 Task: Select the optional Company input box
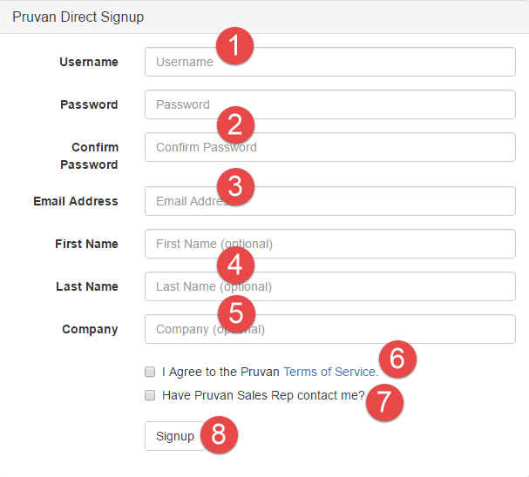[366, 329]
